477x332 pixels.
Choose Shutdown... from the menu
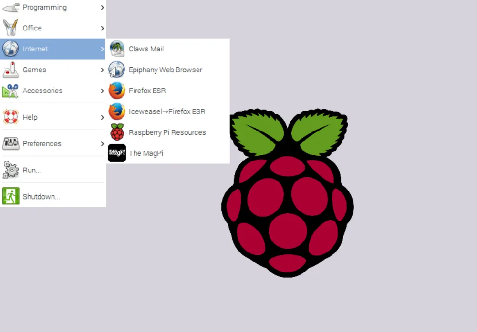click(53, 196)
